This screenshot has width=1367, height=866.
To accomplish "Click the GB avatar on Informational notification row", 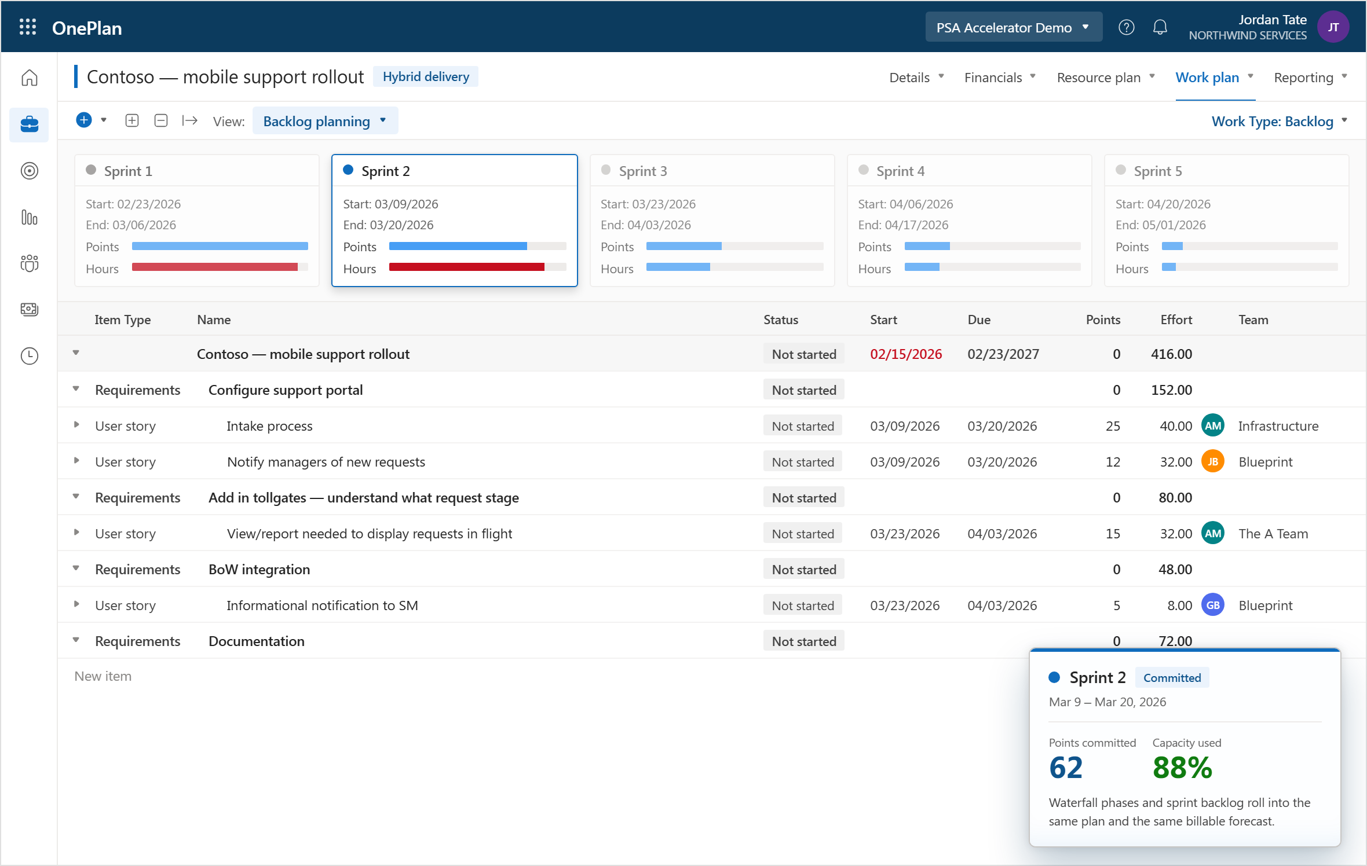I will [x=1212, y=605].
